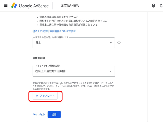Submit form with the 送信 button
The width and height of the screenshot is (163, 122).
tap(54, 114)
